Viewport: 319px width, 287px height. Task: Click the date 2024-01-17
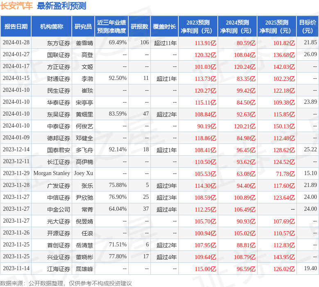[x=16, y=66]
